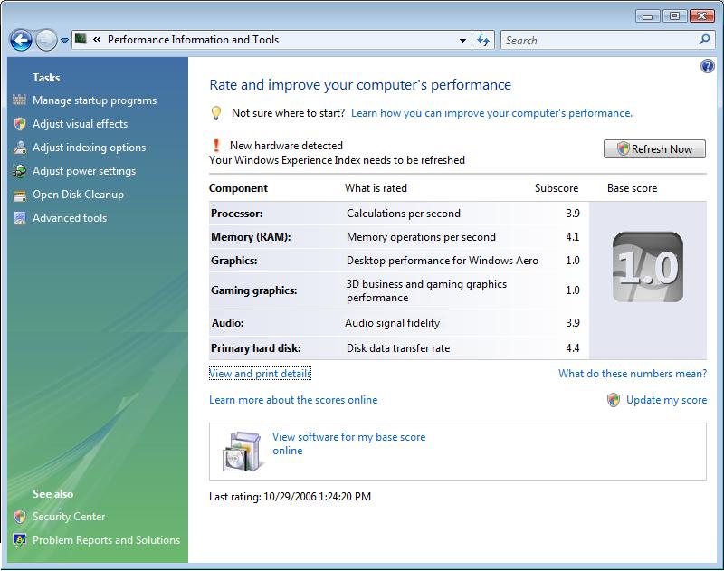The height and width of the screenshot is (571, 724).
Task: Open Problem Reports and Solutions link
Action: (106, 540)
